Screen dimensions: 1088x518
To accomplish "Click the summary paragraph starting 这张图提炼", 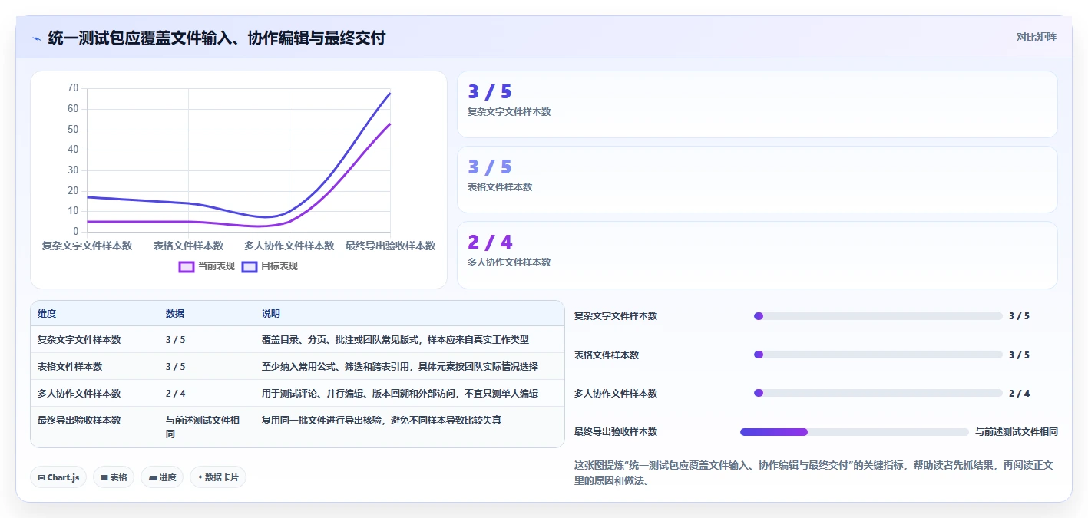I will coord(812,473).
